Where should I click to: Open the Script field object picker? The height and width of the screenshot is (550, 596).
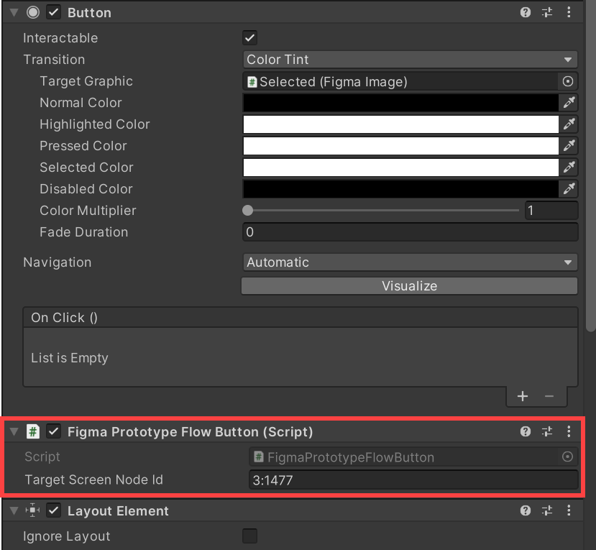[x=567, y=457]
